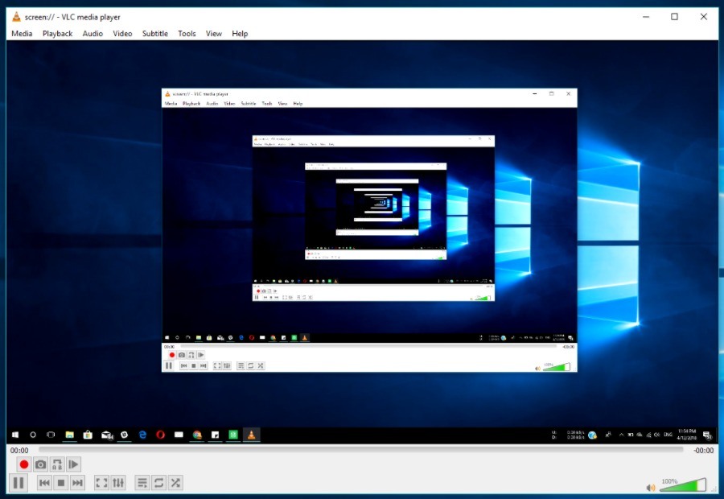The width and height of the screenshot is (724, 499).
Task: Open the extended settings equalizer icon
Action: click(118, 483)
